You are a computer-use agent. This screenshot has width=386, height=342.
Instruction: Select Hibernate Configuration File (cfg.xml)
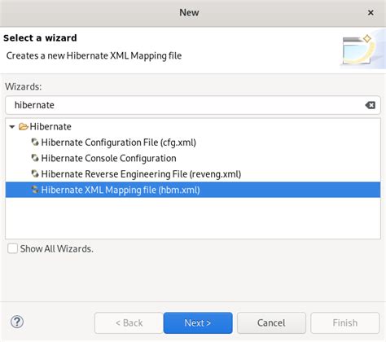[119, 142]
